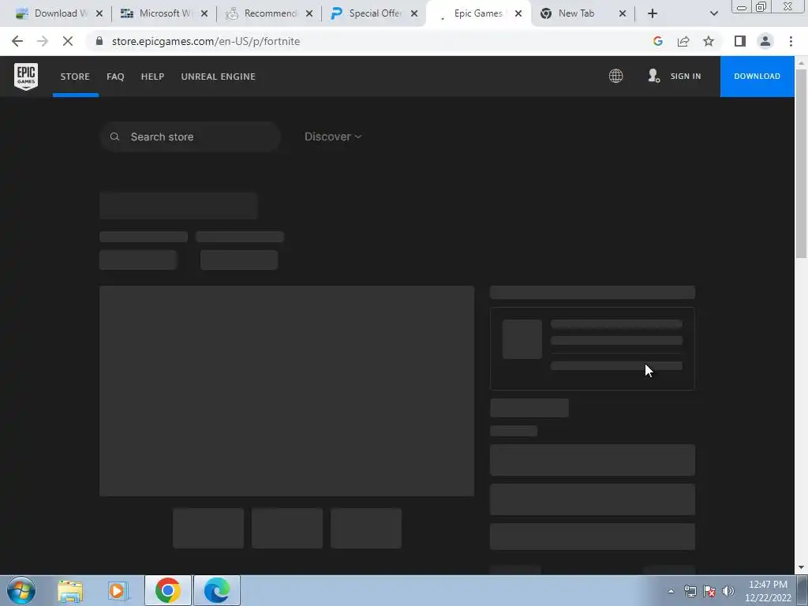Show hidden system tray icons

(671, 591)
